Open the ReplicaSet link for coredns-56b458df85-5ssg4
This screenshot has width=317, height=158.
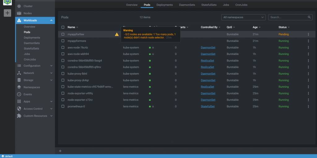[207, 61]
